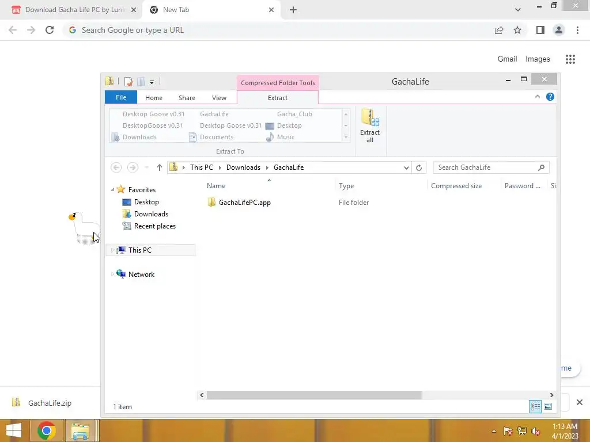590x442 pixels.
Task: Open Properties icon in quick access toolbar
Action: 128,81
